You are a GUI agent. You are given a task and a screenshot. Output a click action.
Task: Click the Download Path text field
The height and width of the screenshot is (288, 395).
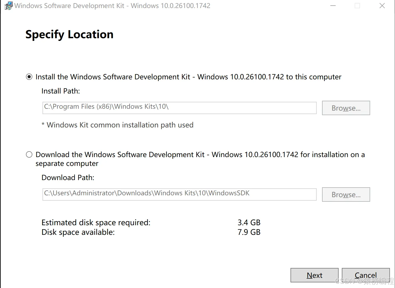[179, 194]
